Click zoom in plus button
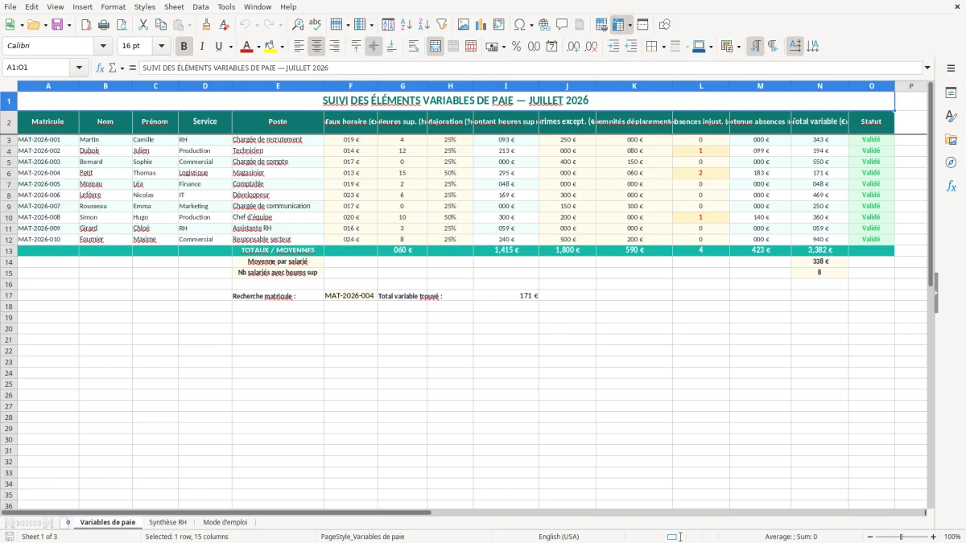966x543 pixels. pyautogui.click(x=934, y=537)
